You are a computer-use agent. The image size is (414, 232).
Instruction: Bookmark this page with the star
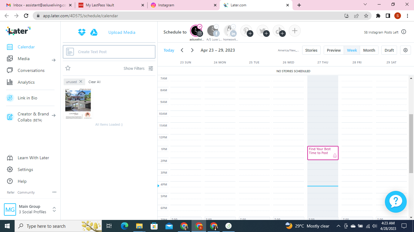pos(366,16)
